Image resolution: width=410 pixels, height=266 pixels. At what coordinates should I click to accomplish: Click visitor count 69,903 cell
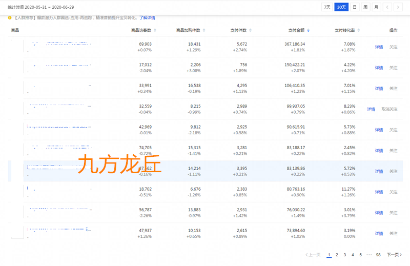[145, 44]
